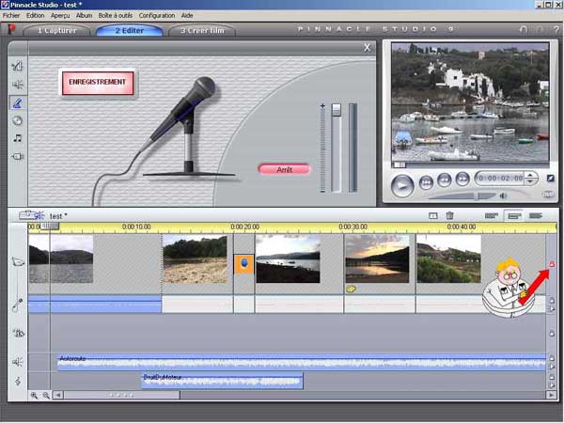Click the ENREGISTREMENT indicator lamp
The image size is (564, 423).
point(98,83)
